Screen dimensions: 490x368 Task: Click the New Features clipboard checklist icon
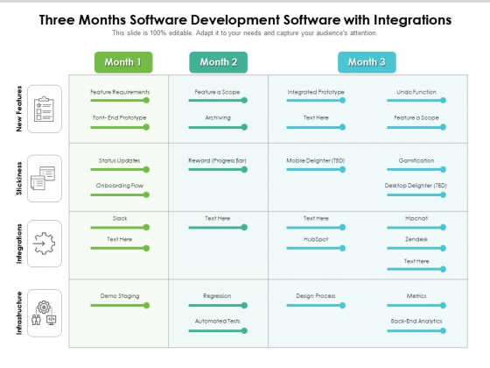click(x=44, y=109)
